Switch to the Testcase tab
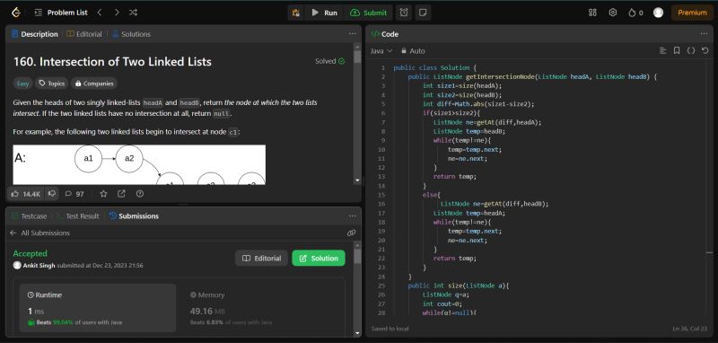 [30, 216]
